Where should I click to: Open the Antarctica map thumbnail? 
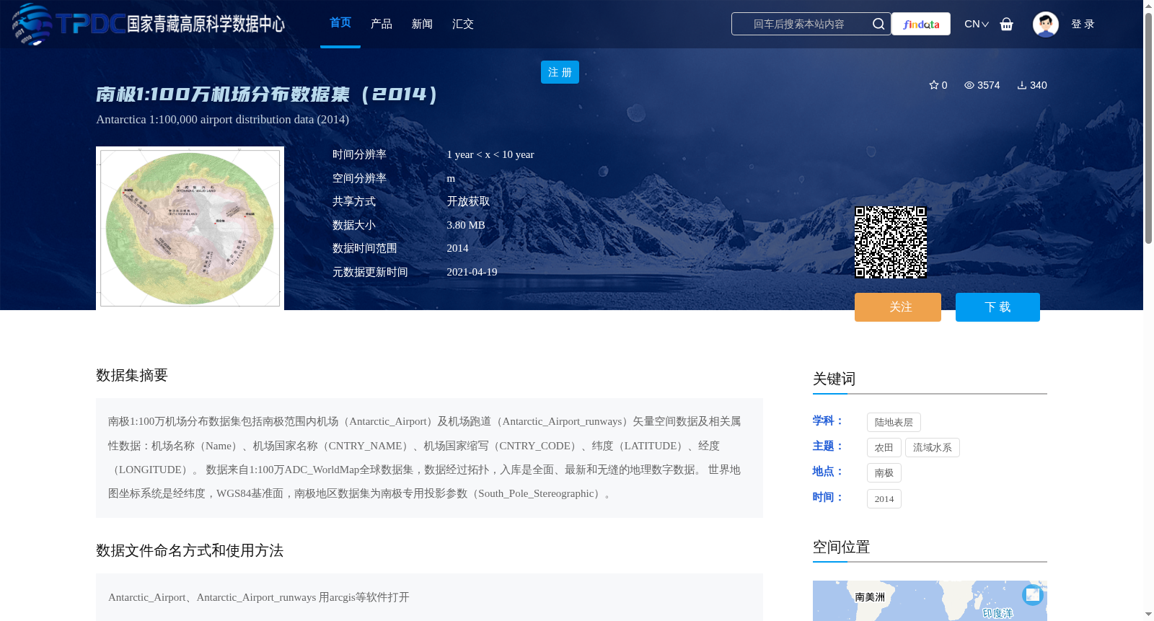pos(190,228)
